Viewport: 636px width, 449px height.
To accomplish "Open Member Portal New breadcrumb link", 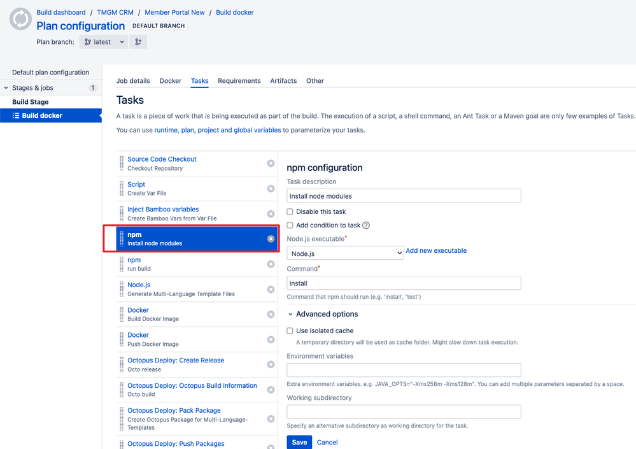I will [175, 12].
